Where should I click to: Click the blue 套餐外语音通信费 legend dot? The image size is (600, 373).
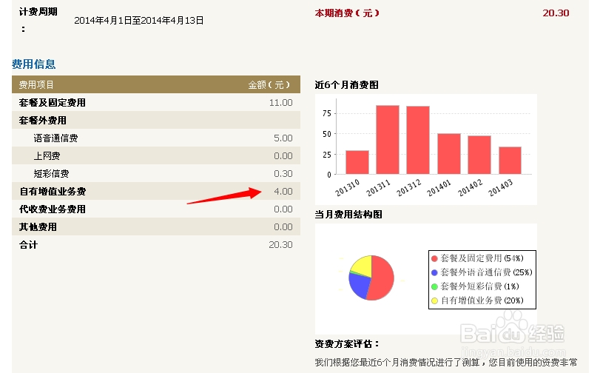(434, 272)
